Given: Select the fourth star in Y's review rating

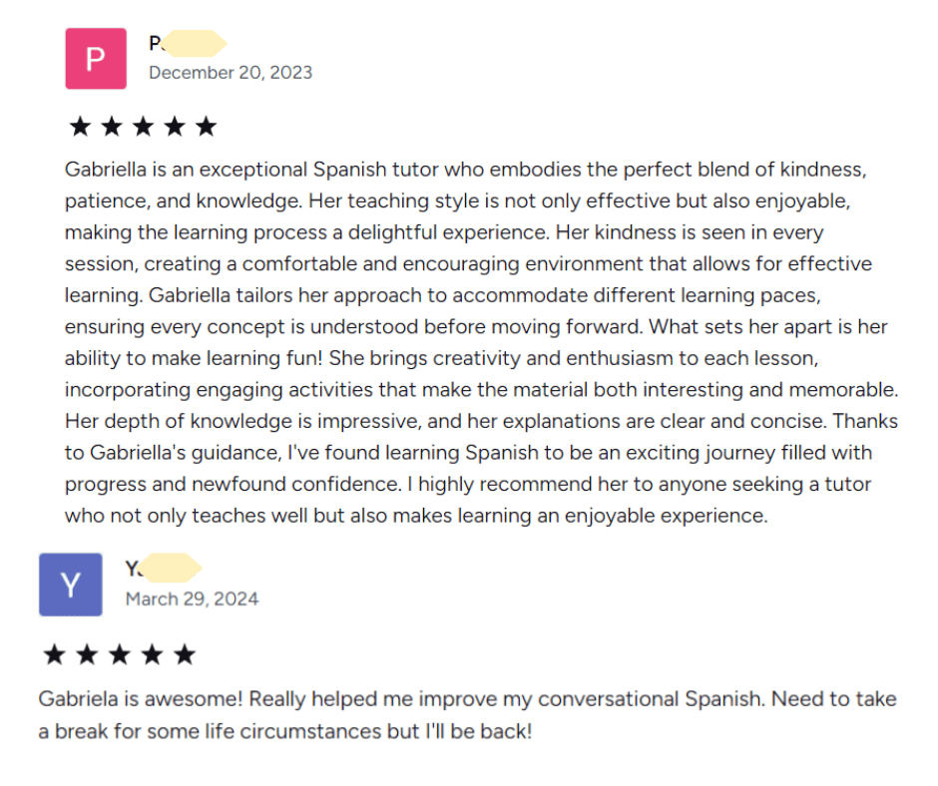Looking at the screenshot, I should (152, 654).
